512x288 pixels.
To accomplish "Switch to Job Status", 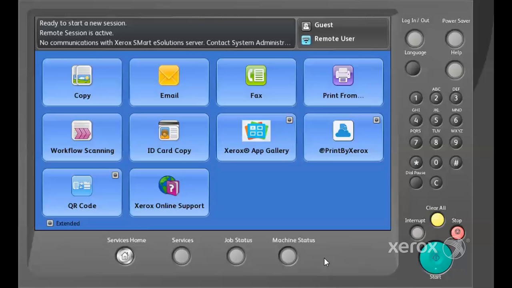I will pyautogui.click(x=236, y=256).
